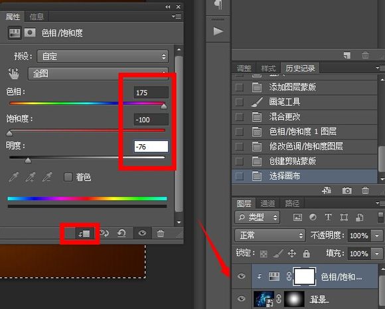385x309 pixels.
Task: Open the 正常 blend mode dropdown
Action: tap(270, 235)
